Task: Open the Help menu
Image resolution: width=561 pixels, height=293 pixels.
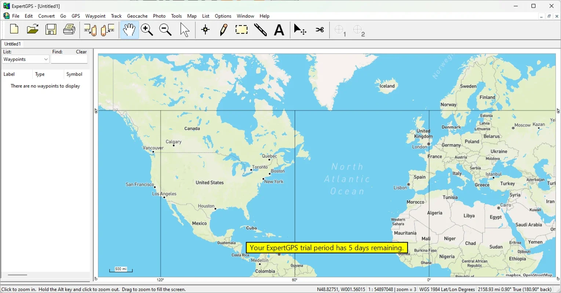Action: (x=265, y=16)
